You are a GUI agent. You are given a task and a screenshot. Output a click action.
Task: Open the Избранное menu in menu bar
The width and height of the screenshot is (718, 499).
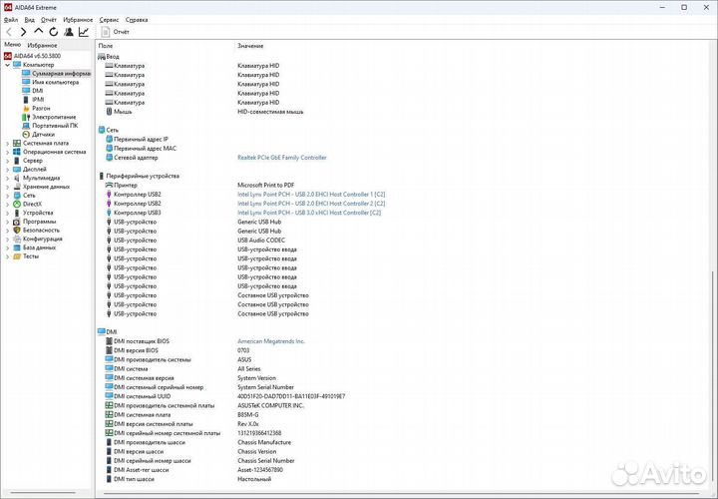click(78, 20)
